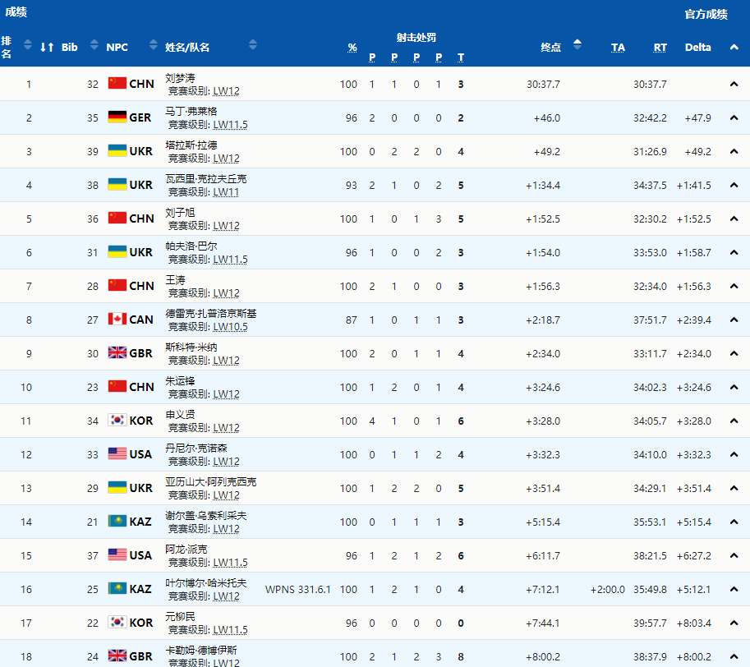Click the Kazakhstan flag in row 14

pyautogui.click(x=117, y=522)
